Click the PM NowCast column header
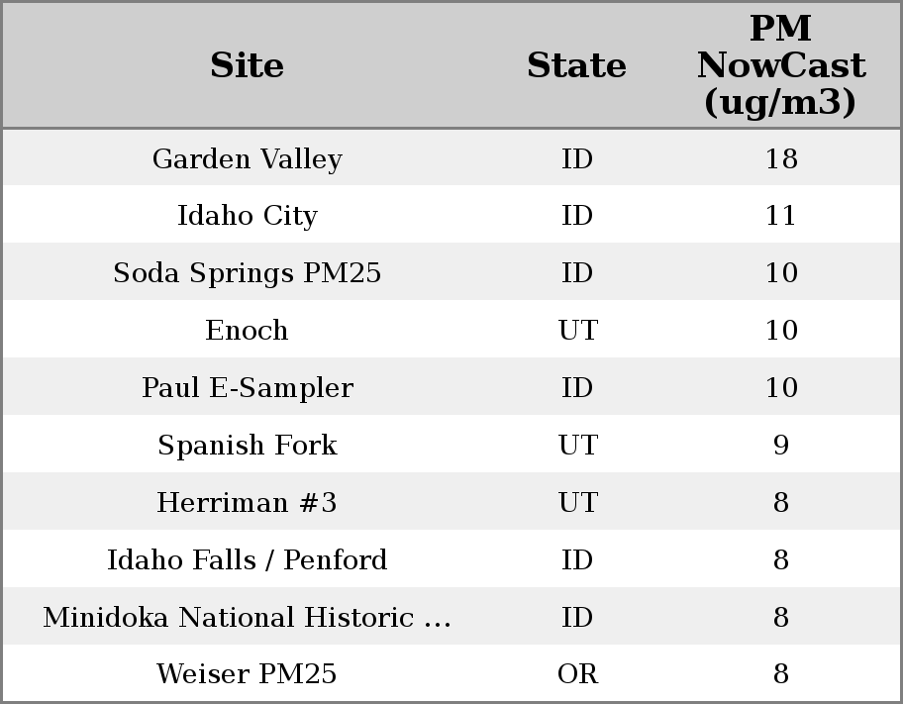Viewport: 903px width, 704px height. [x=780, y=65]
